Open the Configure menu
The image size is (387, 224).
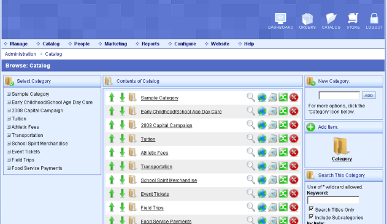click(185, 44)
